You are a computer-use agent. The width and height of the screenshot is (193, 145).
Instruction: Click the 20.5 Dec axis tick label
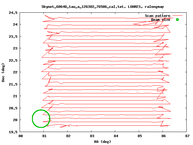click(x=13, y=108)
